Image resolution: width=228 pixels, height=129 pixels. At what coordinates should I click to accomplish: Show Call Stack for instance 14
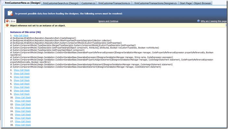coord(23,111)
